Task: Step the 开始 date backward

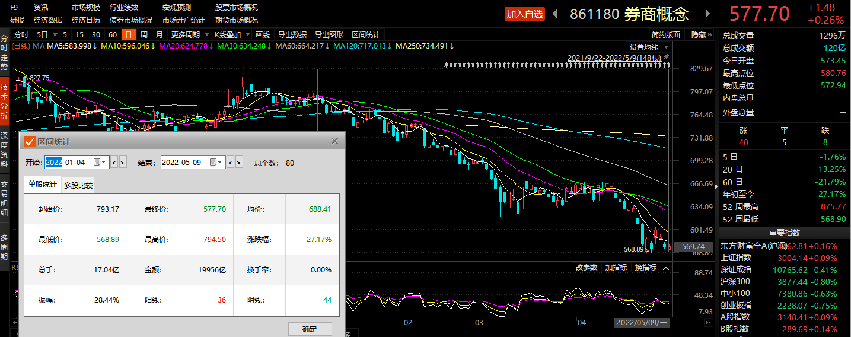Action: tap(114, 162)
